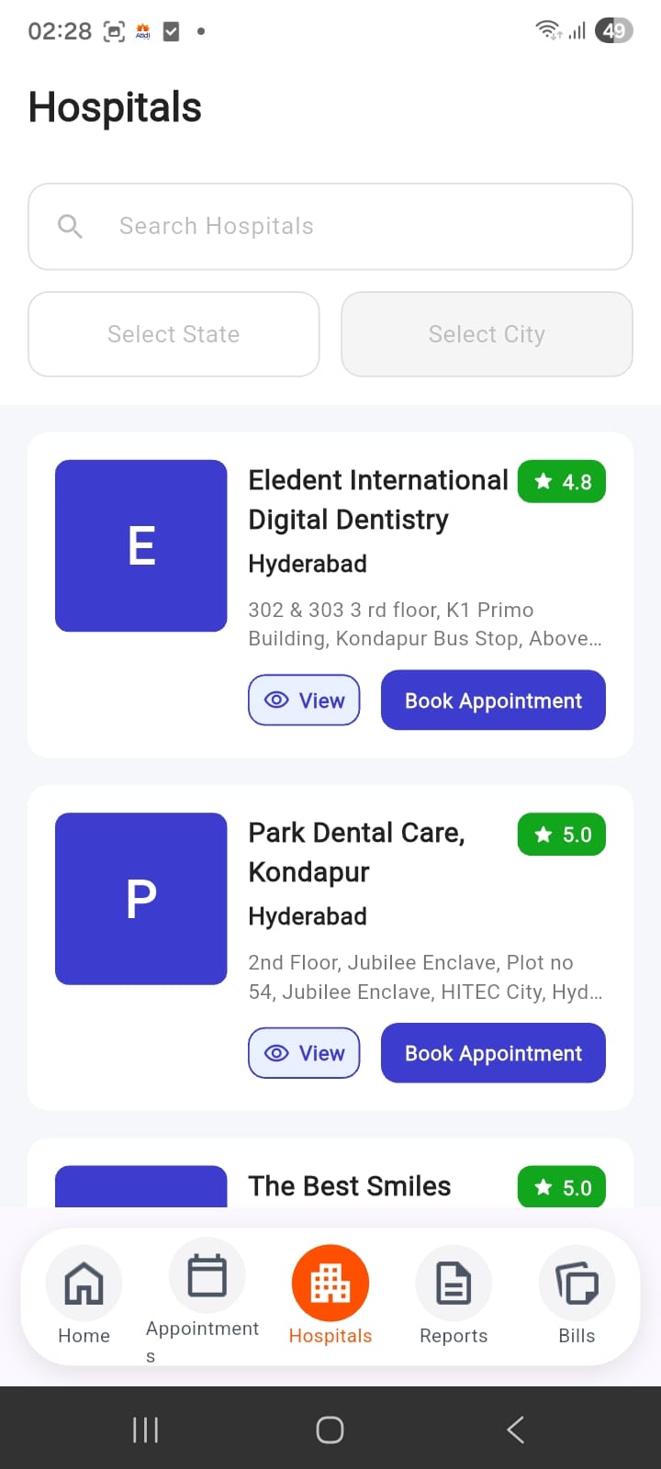The image size is (661, 1469).
Task: Select the Hospitals building icon
Action: point(330,1283)
